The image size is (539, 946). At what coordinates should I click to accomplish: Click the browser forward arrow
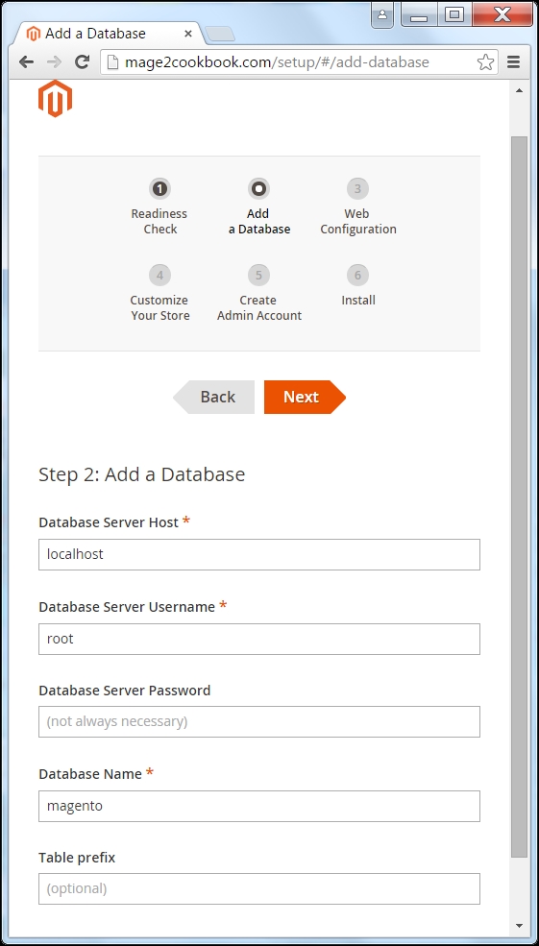point(55,61)
